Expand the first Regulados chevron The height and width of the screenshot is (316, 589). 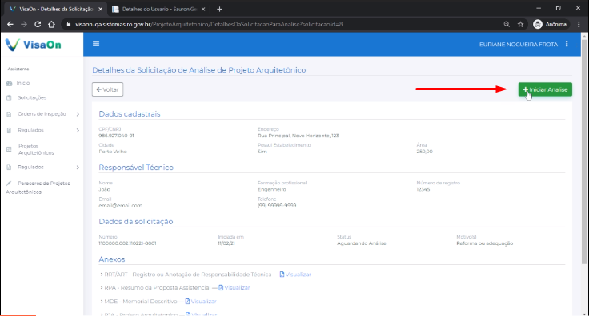(78, 131)
